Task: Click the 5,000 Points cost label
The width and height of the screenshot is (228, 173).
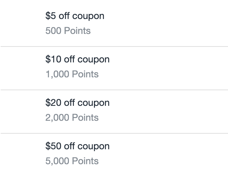Action: (72, 161)
